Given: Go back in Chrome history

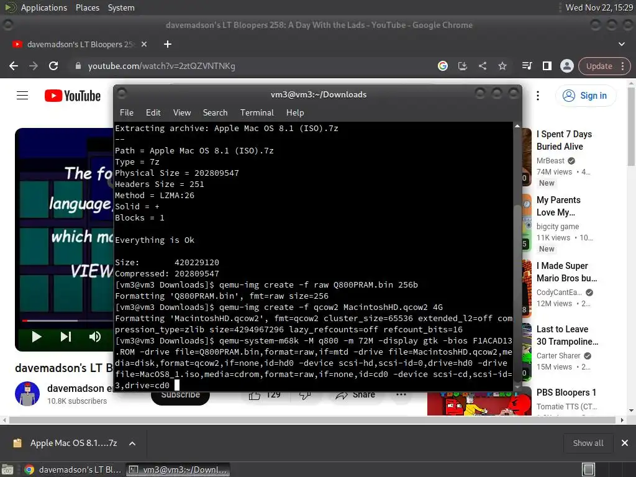Looking at the screenshot, I should (14, 66).
